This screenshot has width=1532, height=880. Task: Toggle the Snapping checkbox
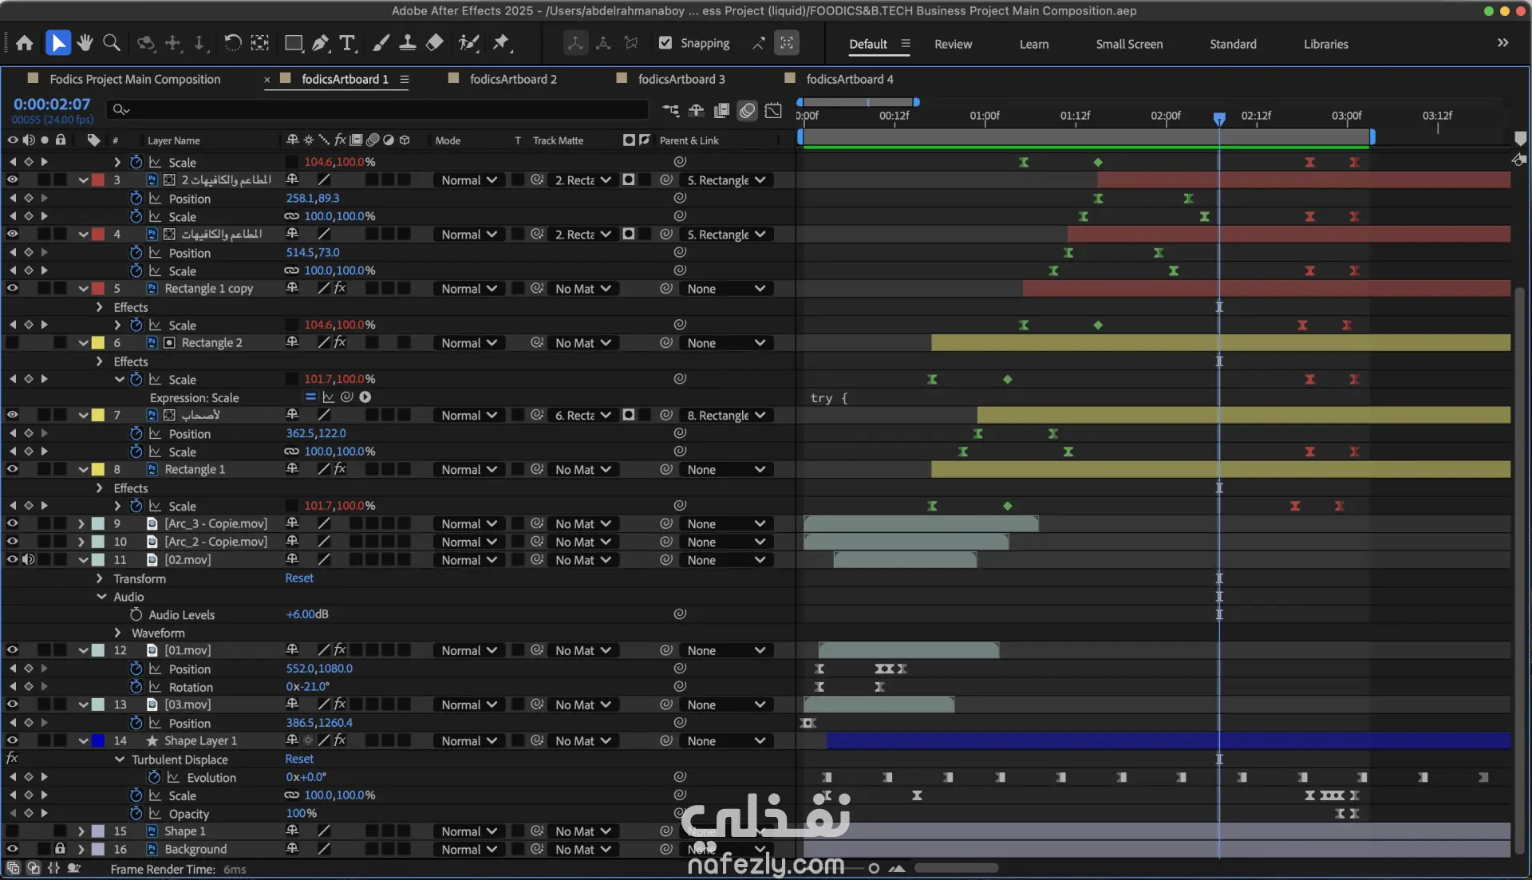tap(665, 43)
